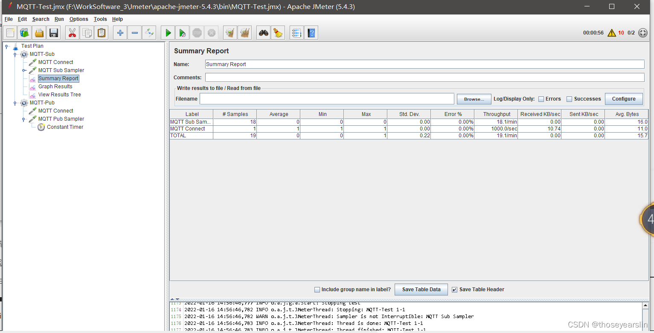Expand all tree nodes with plus icon
This screenshot has width=654, height=333.
coord(120,33)
